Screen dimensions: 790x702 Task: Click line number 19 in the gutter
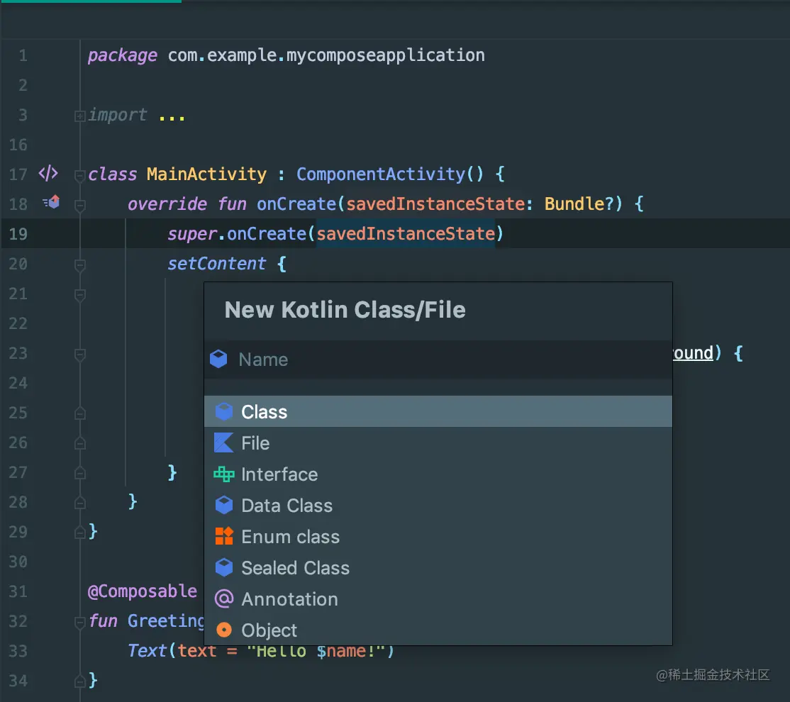click(x=18, y=234)
